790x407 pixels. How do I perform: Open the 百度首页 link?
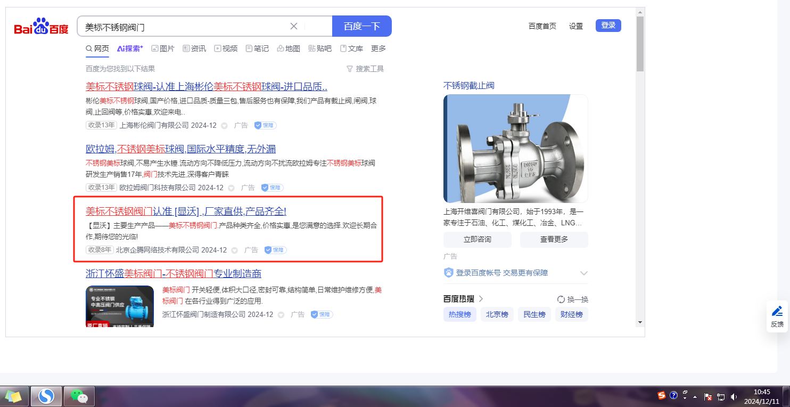click(x=542, y=26)
